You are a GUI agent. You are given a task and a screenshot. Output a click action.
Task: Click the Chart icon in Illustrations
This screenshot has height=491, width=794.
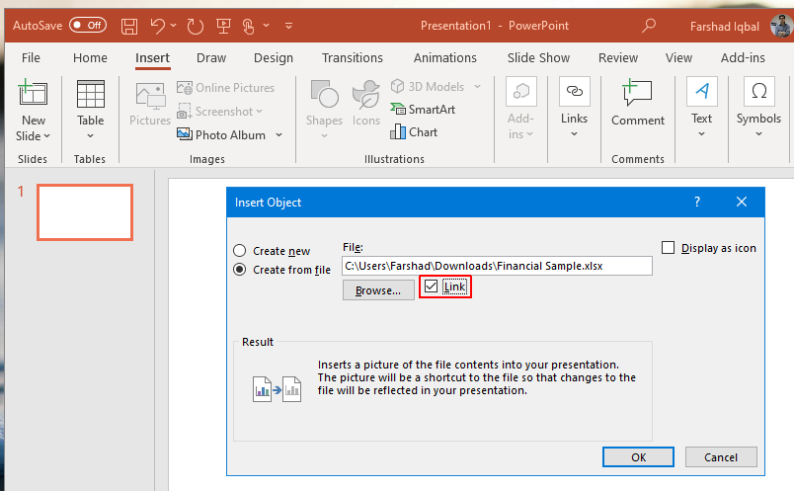click(414, 131)
